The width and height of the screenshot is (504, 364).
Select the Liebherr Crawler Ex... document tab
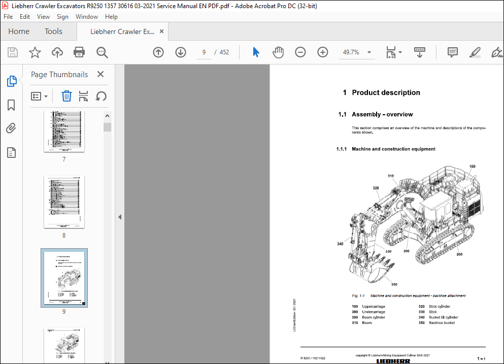[122, 31]
